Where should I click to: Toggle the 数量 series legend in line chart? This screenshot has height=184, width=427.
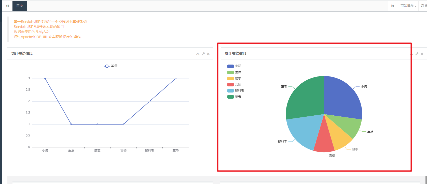[111, 66]
